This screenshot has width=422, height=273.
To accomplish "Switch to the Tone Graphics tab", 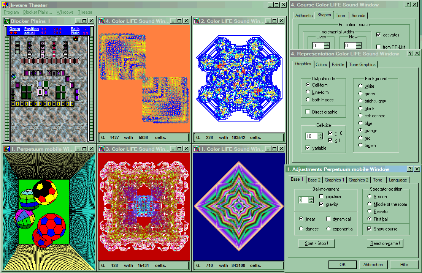I will (362, 65).
